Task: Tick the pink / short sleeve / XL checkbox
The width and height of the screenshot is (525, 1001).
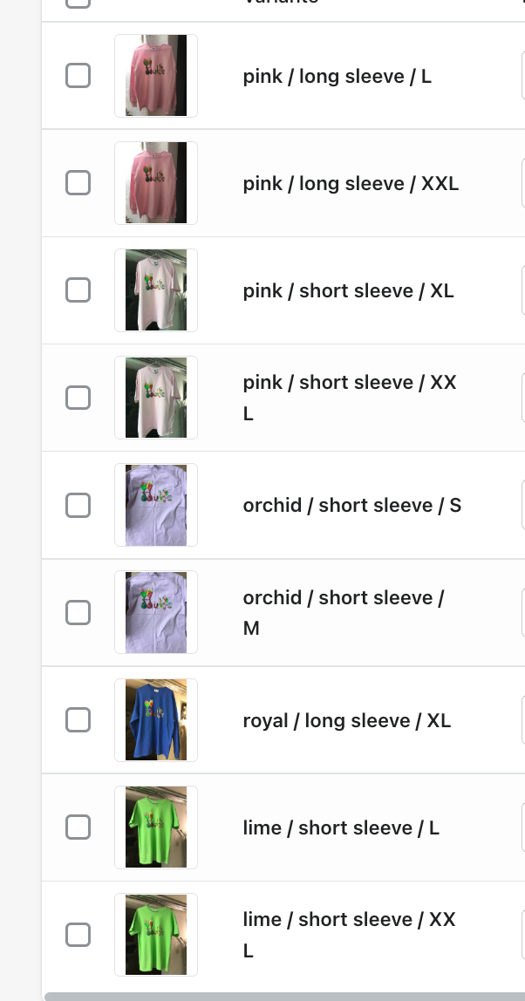Action: [78, 290]
